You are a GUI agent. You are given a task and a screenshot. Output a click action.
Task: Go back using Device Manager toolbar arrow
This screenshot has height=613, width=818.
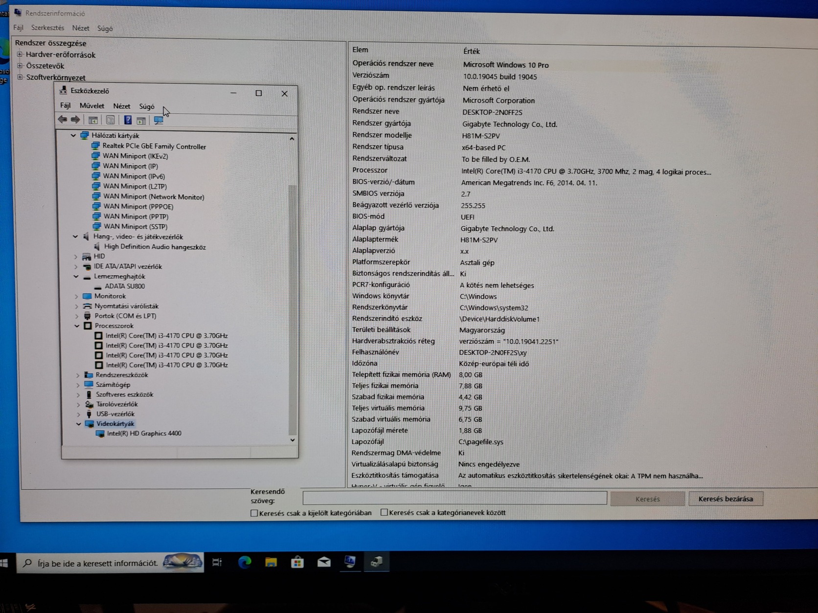[x=62, y=120]
